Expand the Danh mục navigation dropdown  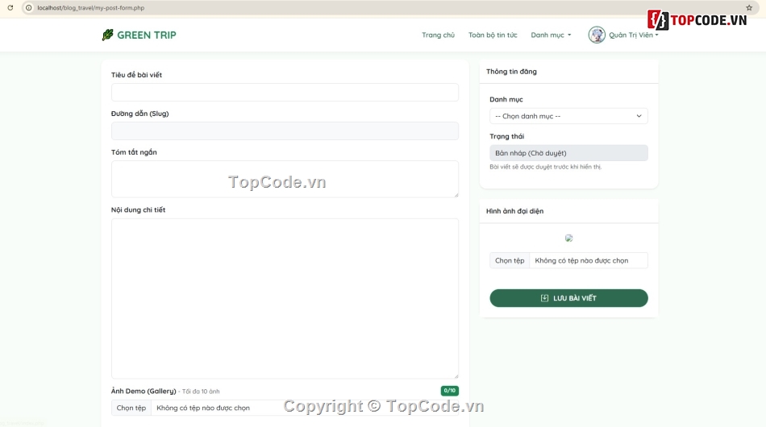pyautogui.click(x=551, y=35)
